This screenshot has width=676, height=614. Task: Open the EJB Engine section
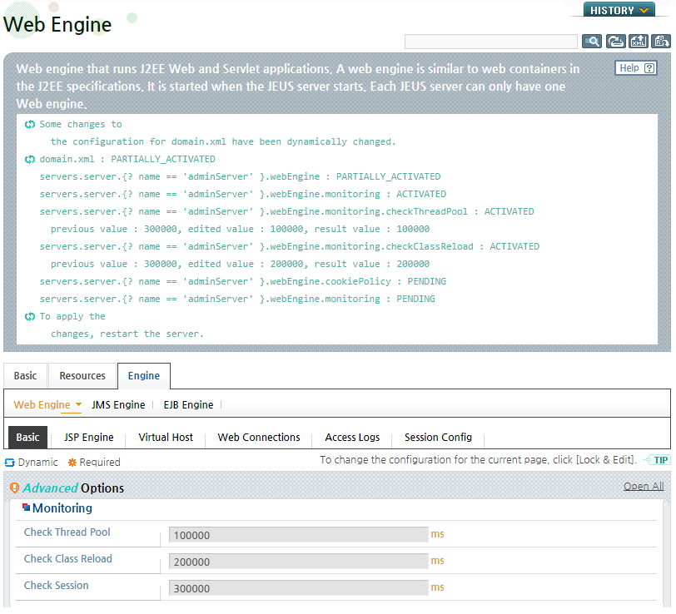click(x=188, y=405)
